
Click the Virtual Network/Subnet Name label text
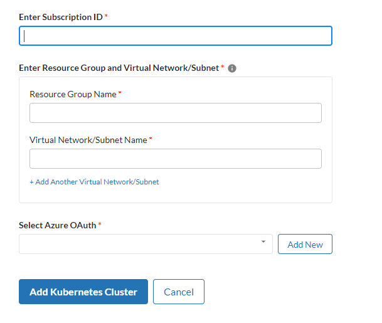[88, 140]
